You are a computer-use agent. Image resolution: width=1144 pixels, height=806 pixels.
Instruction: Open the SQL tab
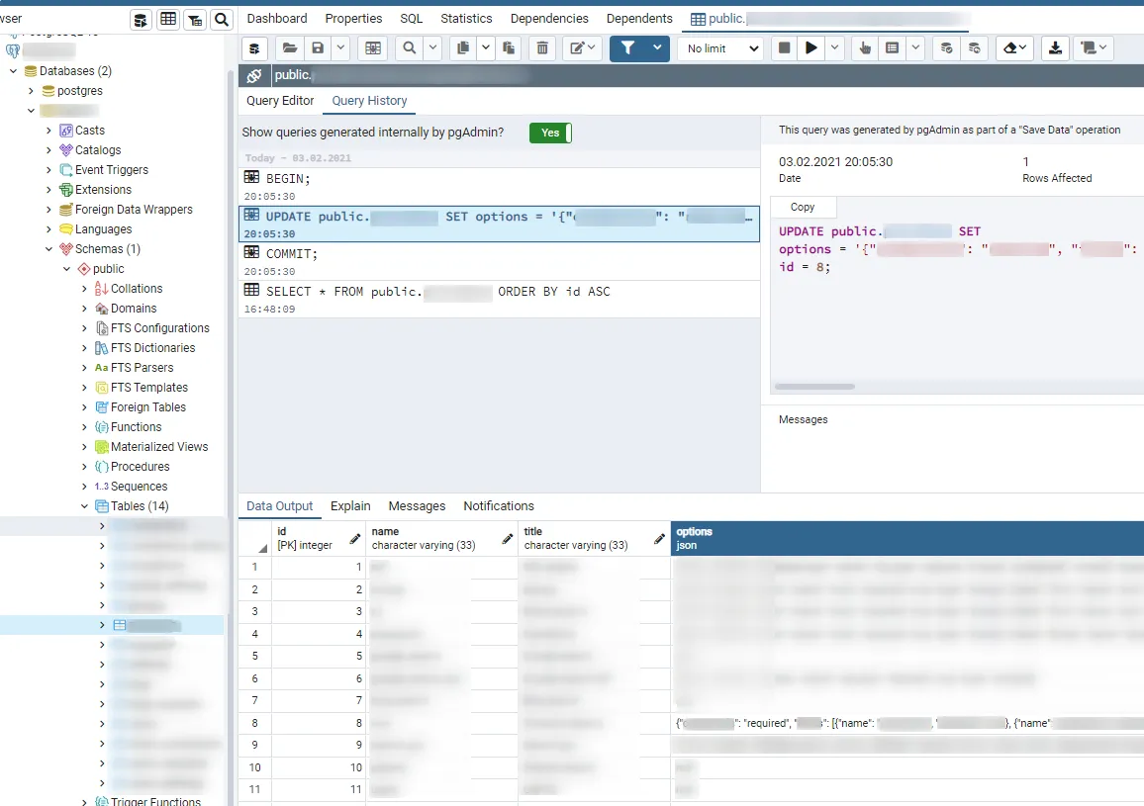click(411, 19)
